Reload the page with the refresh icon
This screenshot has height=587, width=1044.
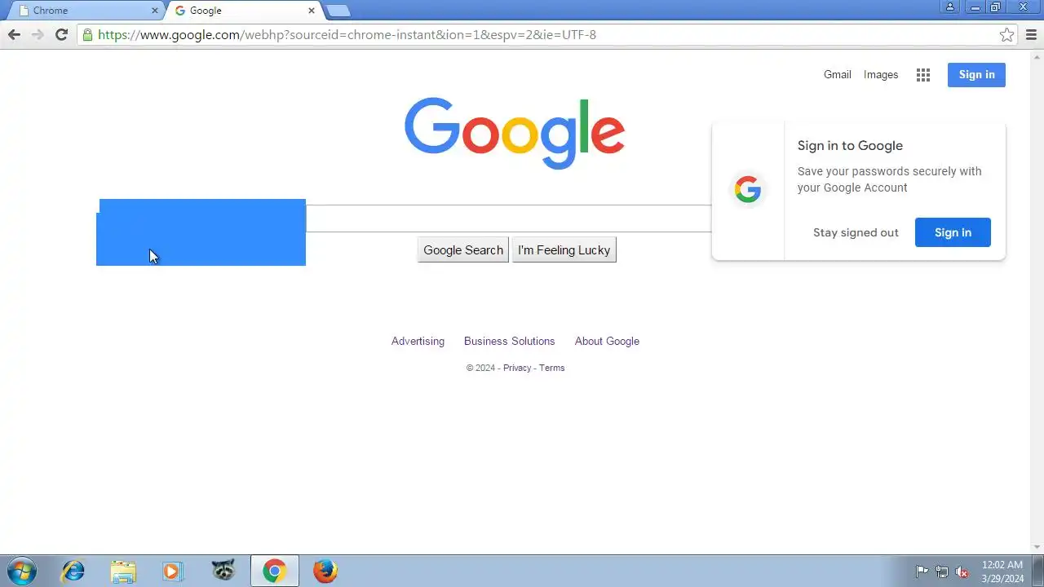[x=61, y=34]
